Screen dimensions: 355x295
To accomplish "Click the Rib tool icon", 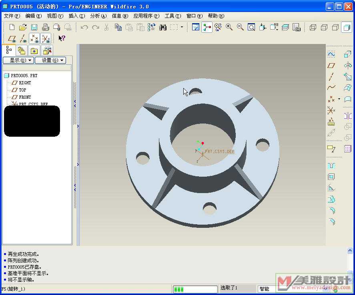I will (x=331, y=188).
